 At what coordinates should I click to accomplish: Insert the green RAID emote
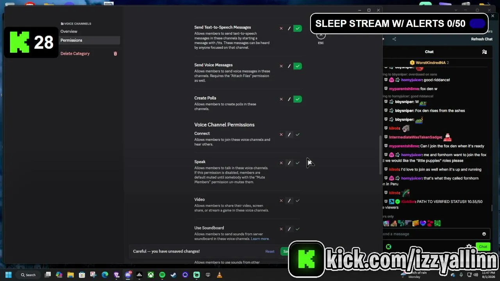tap(437, 223)
